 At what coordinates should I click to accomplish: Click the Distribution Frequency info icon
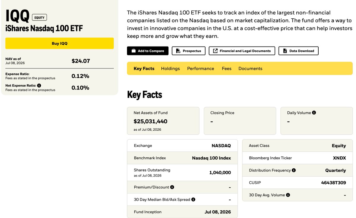click(294, 170)
